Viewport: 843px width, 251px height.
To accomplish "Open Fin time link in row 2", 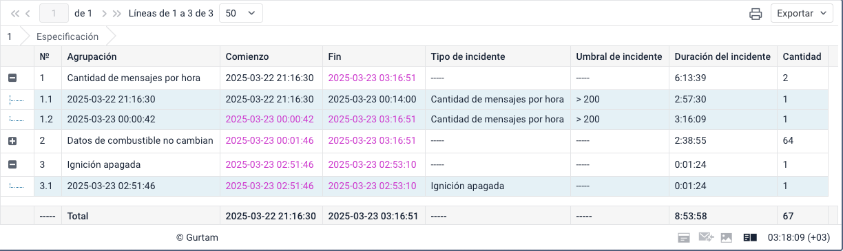I will click(x=372, y=140).
